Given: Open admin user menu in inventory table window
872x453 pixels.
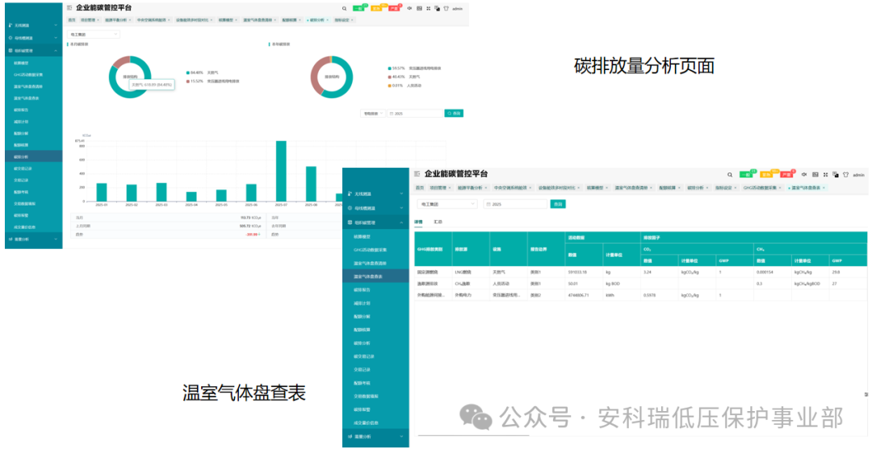Looking at the screenshot, I should point(858,175).
